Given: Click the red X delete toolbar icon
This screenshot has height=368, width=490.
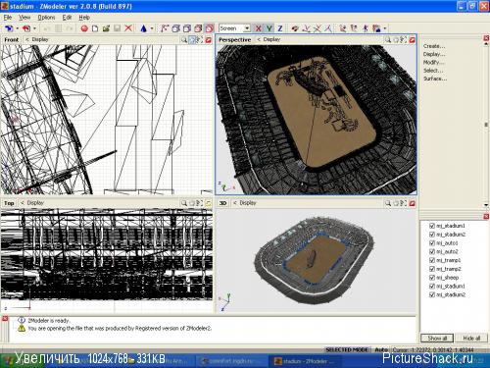Looking at the screenshot, I should (128, 28).
